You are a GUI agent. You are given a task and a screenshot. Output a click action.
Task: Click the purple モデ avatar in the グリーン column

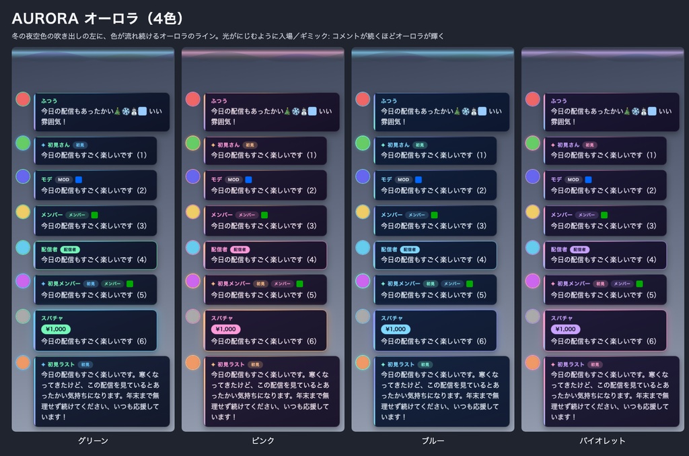click(23, 176)
